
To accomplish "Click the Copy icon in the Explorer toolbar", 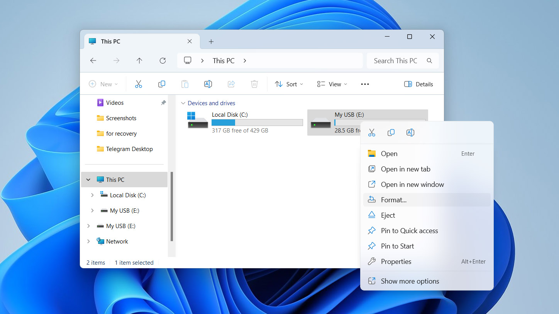I will [162, 84].
